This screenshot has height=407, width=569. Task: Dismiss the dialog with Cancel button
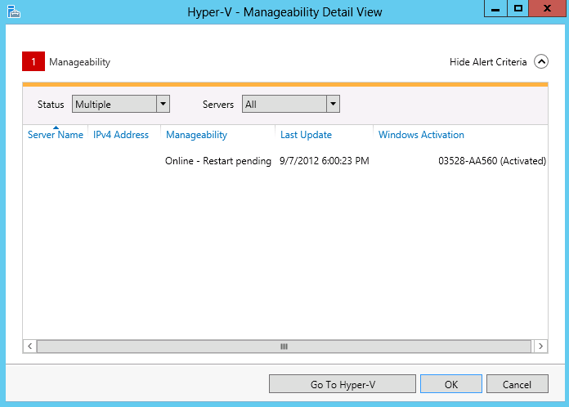[517, 384]
